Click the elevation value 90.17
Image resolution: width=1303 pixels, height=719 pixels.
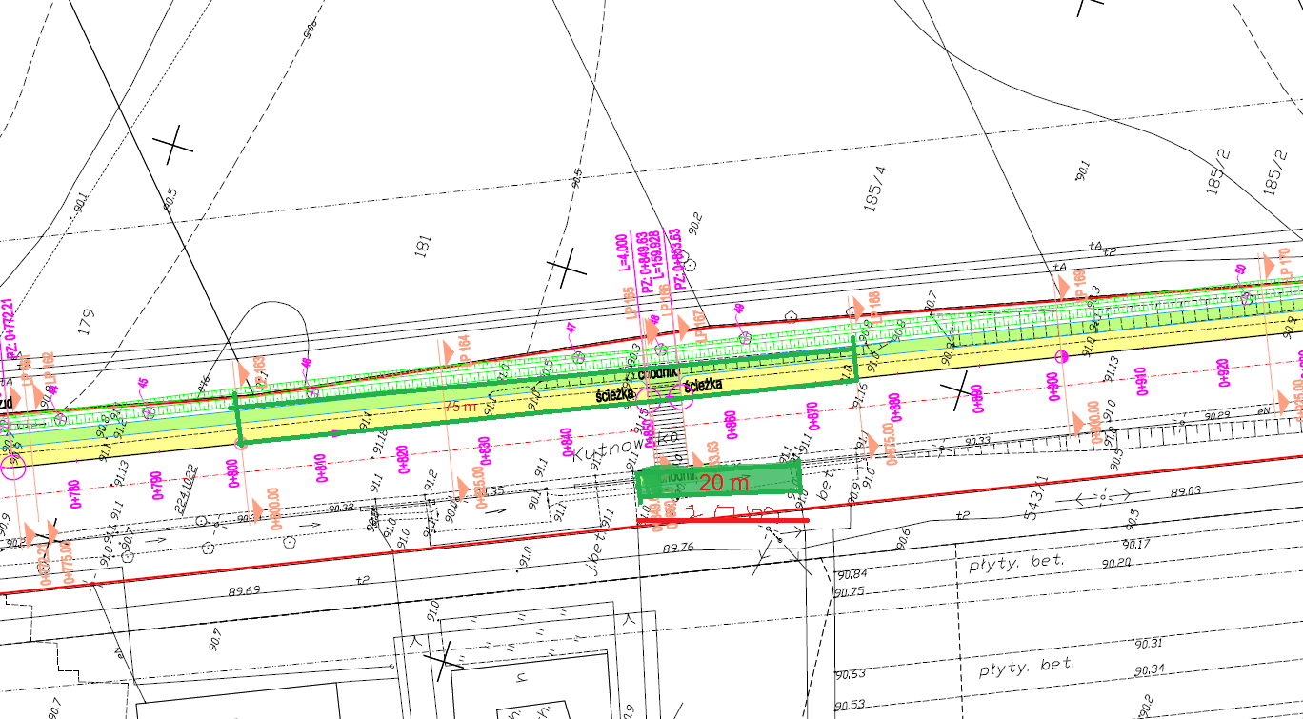[1135, 545]
